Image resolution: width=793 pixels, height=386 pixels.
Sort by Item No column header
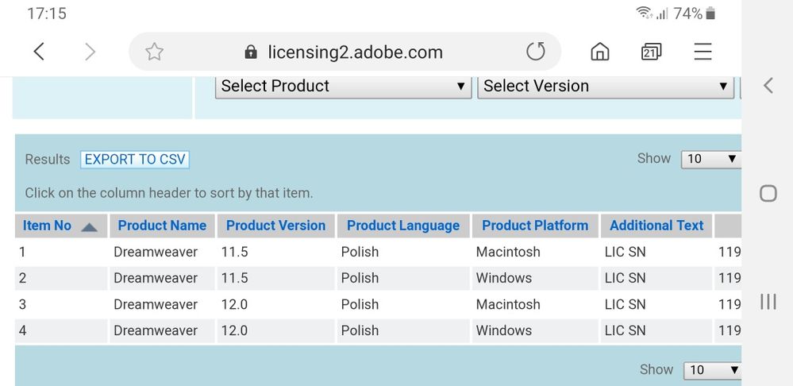pos(47,226)
